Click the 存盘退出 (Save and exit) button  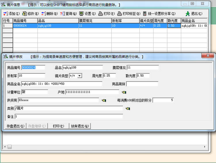click(x=16, y=126)
